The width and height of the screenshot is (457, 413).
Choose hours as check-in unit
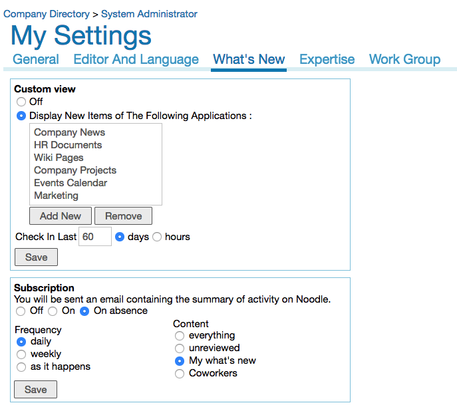click(x=158, y=237)
